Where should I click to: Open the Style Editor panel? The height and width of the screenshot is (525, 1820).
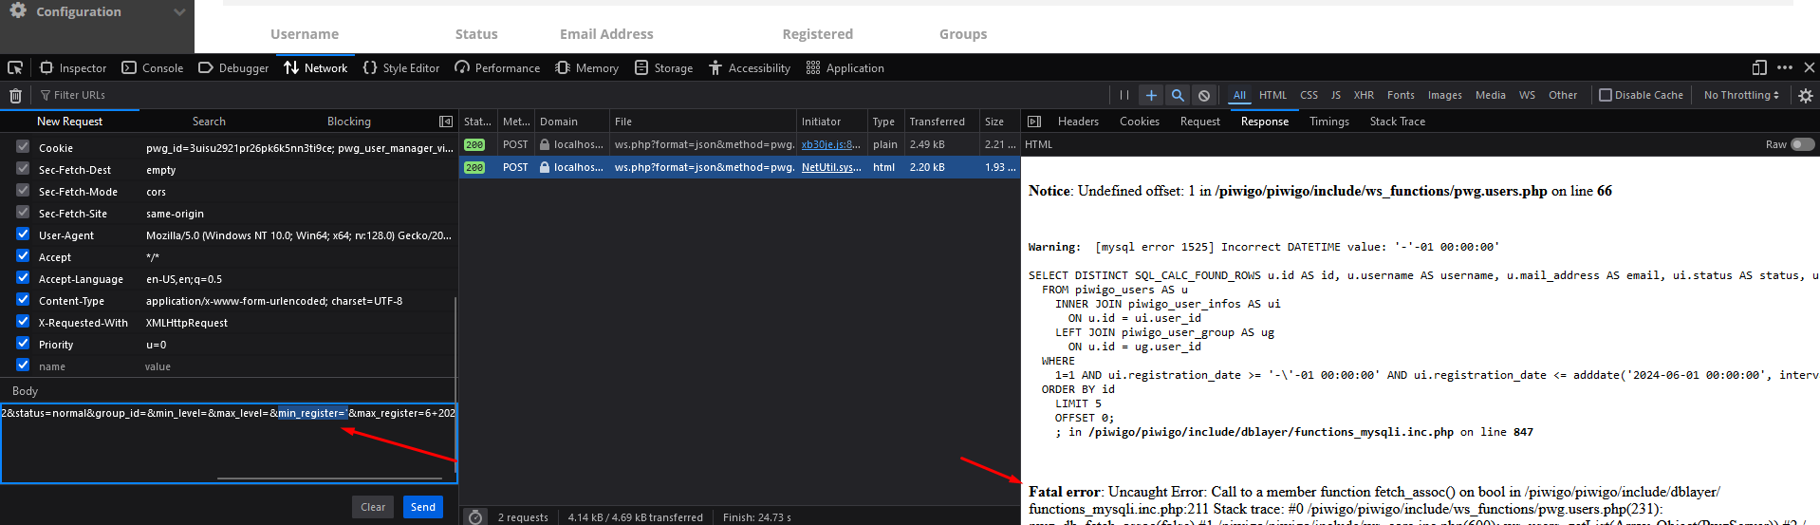click(x=400, y=68)
